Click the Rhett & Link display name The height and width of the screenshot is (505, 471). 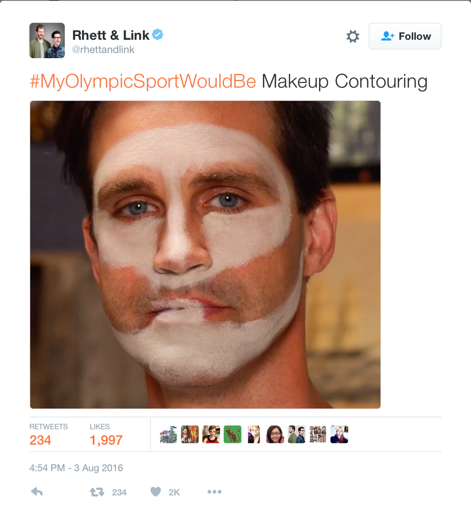point(111,35)
